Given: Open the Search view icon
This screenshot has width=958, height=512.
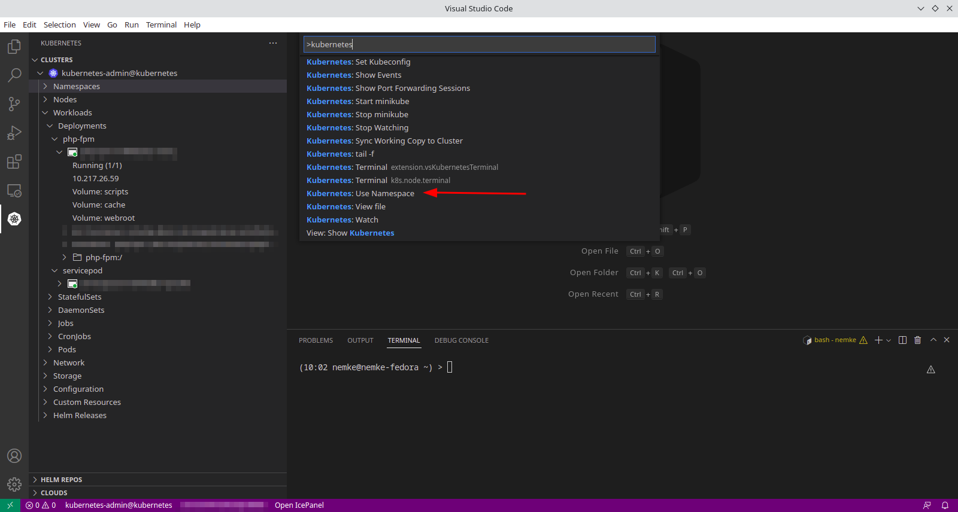Looking at the screenshot, I should [14, 75].
